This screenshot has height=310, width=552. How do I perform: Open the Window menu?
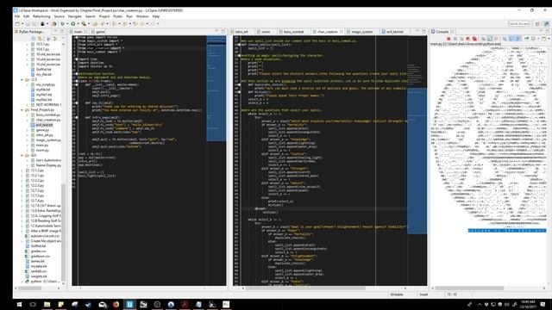(142, 16)
